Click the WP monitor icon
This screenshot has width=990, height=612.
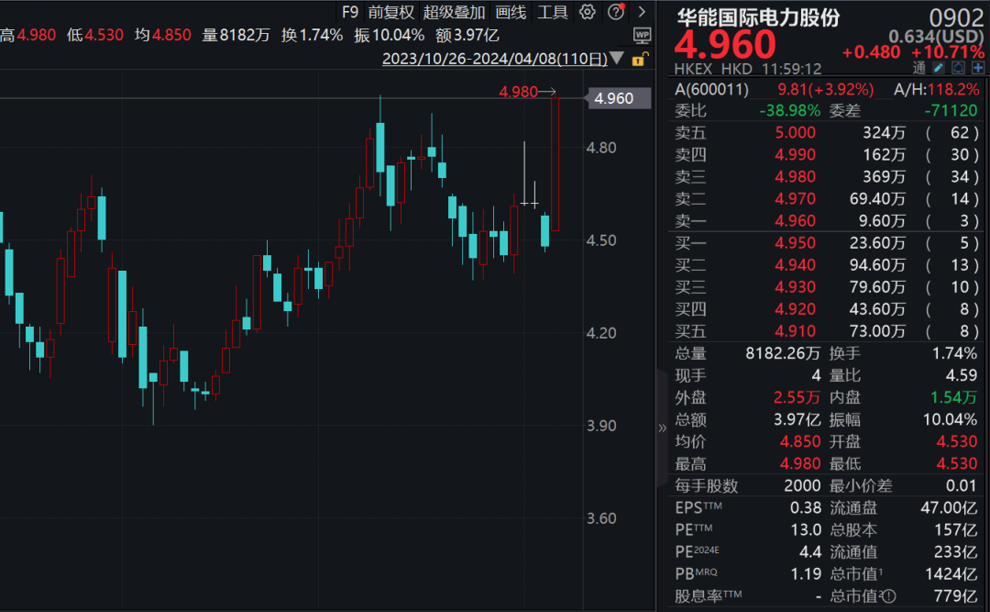coord(642,36)
